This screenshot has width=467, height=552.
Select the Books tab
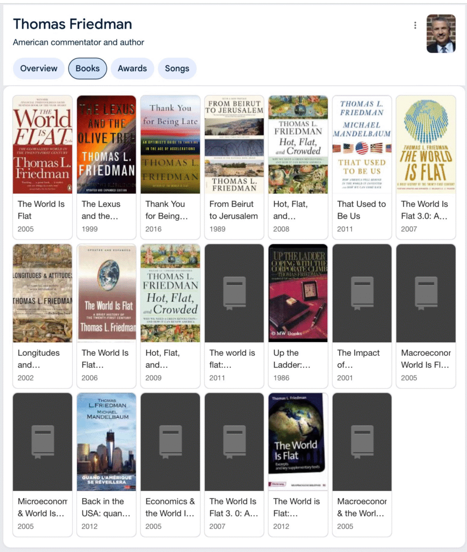pos(87,68)
